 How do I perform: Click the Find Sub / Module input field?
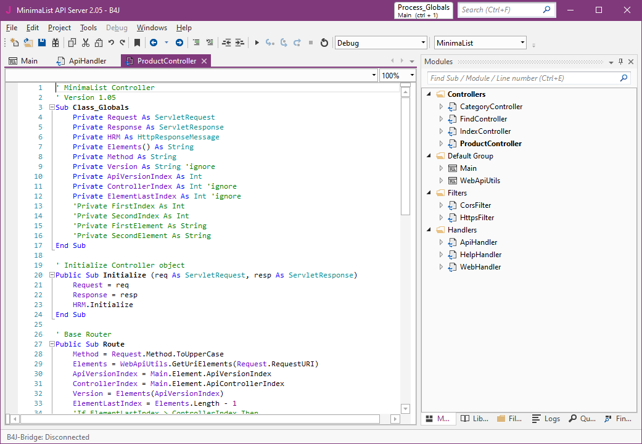(521, 78)
